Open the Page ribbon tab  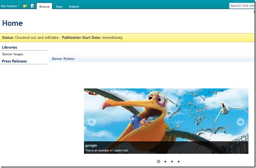coord(59,7)
